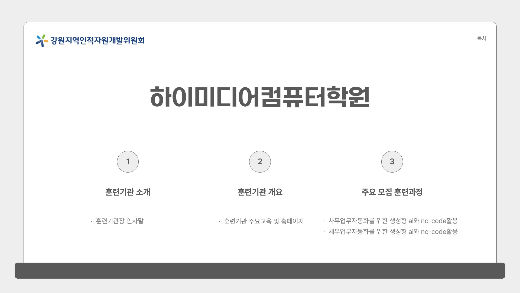520x293 pixels.
Task: Click the dark gray bottom bar
Action: [260, 270]
